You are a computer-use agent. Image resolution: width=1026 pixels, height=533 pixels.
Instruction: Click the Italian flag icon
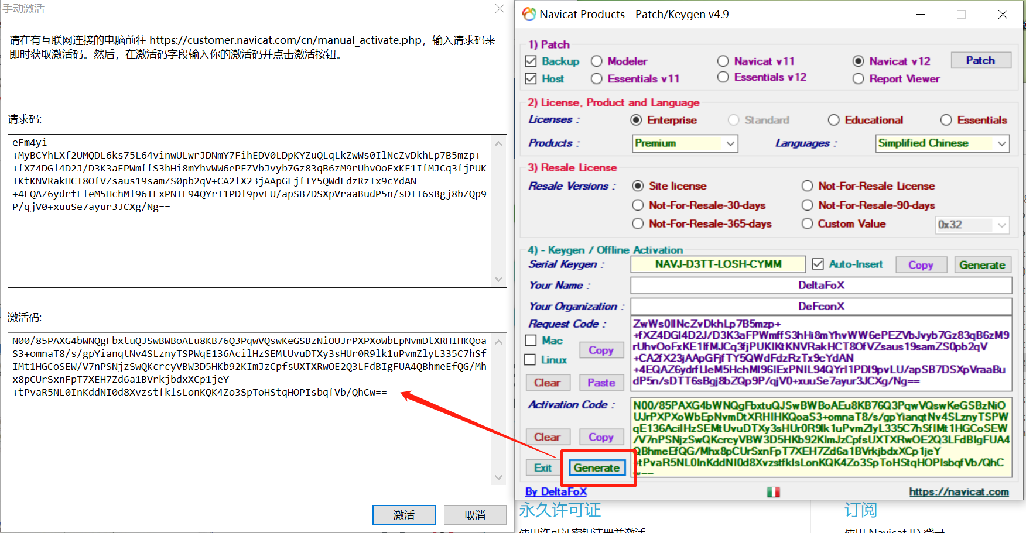pyautogui.click(x=773, y=492)
